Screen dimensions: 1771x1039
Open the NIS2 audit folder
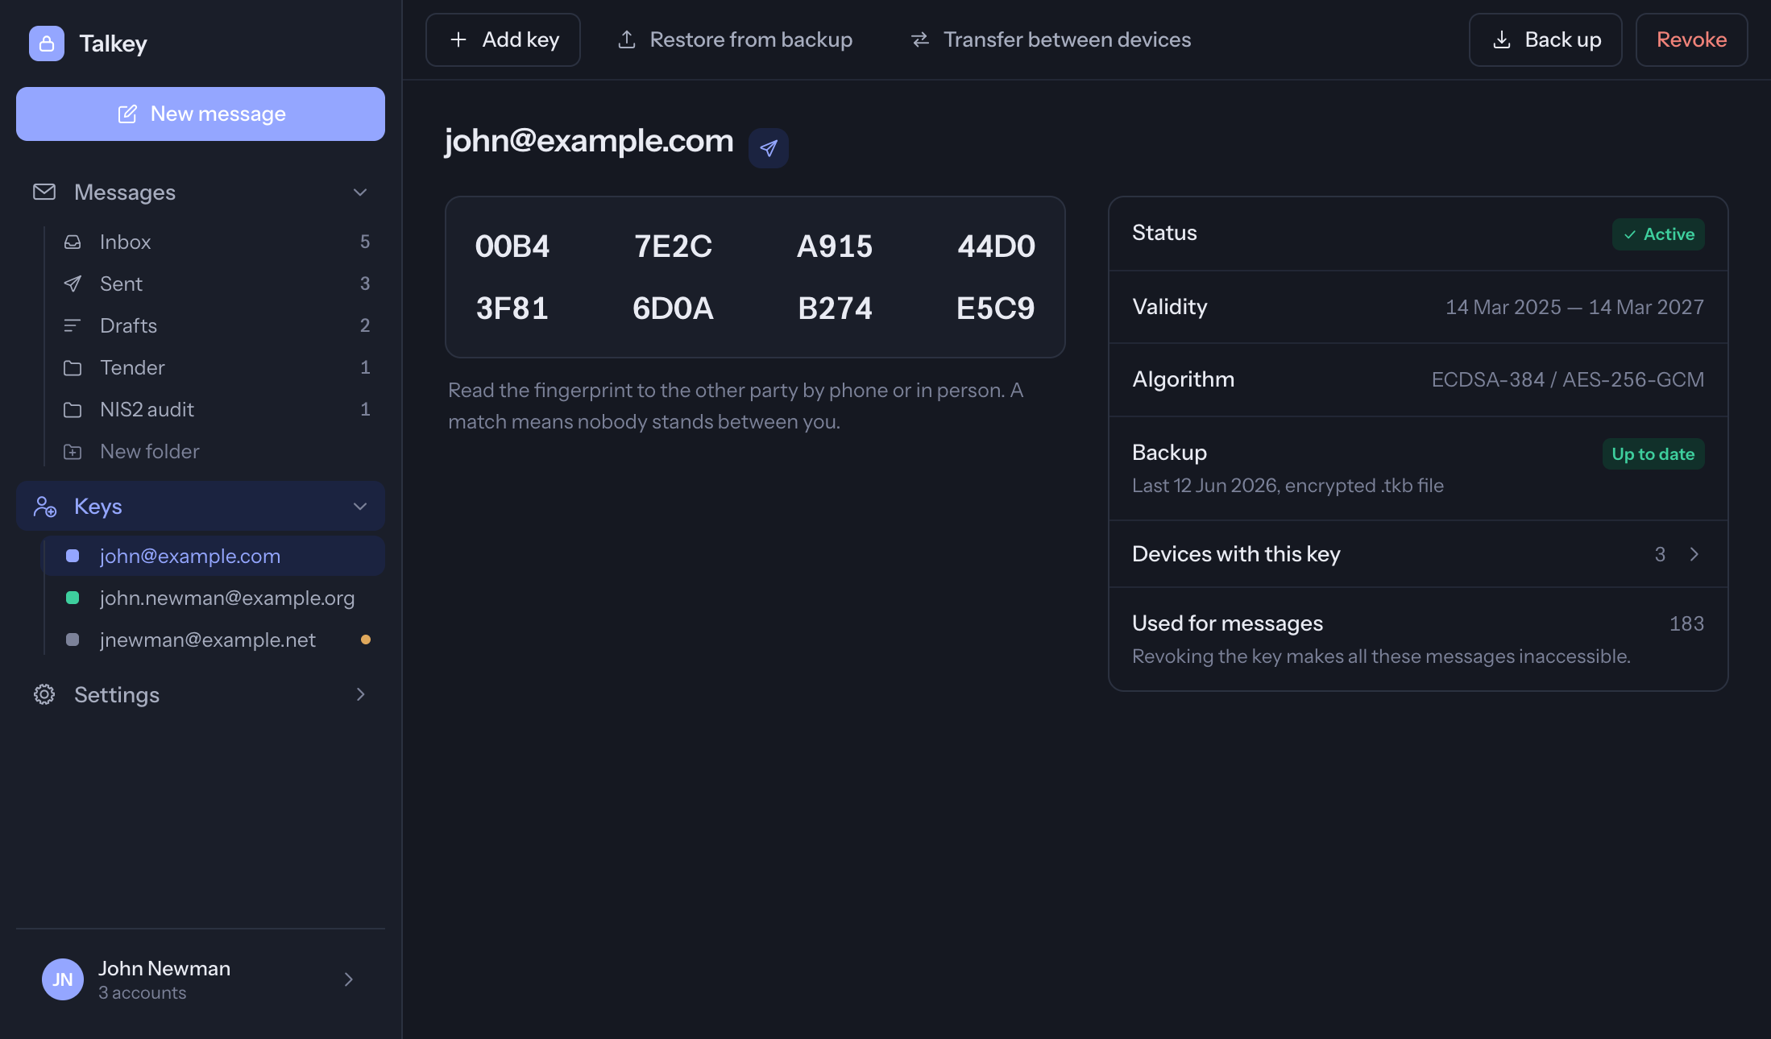coord(214,409)
